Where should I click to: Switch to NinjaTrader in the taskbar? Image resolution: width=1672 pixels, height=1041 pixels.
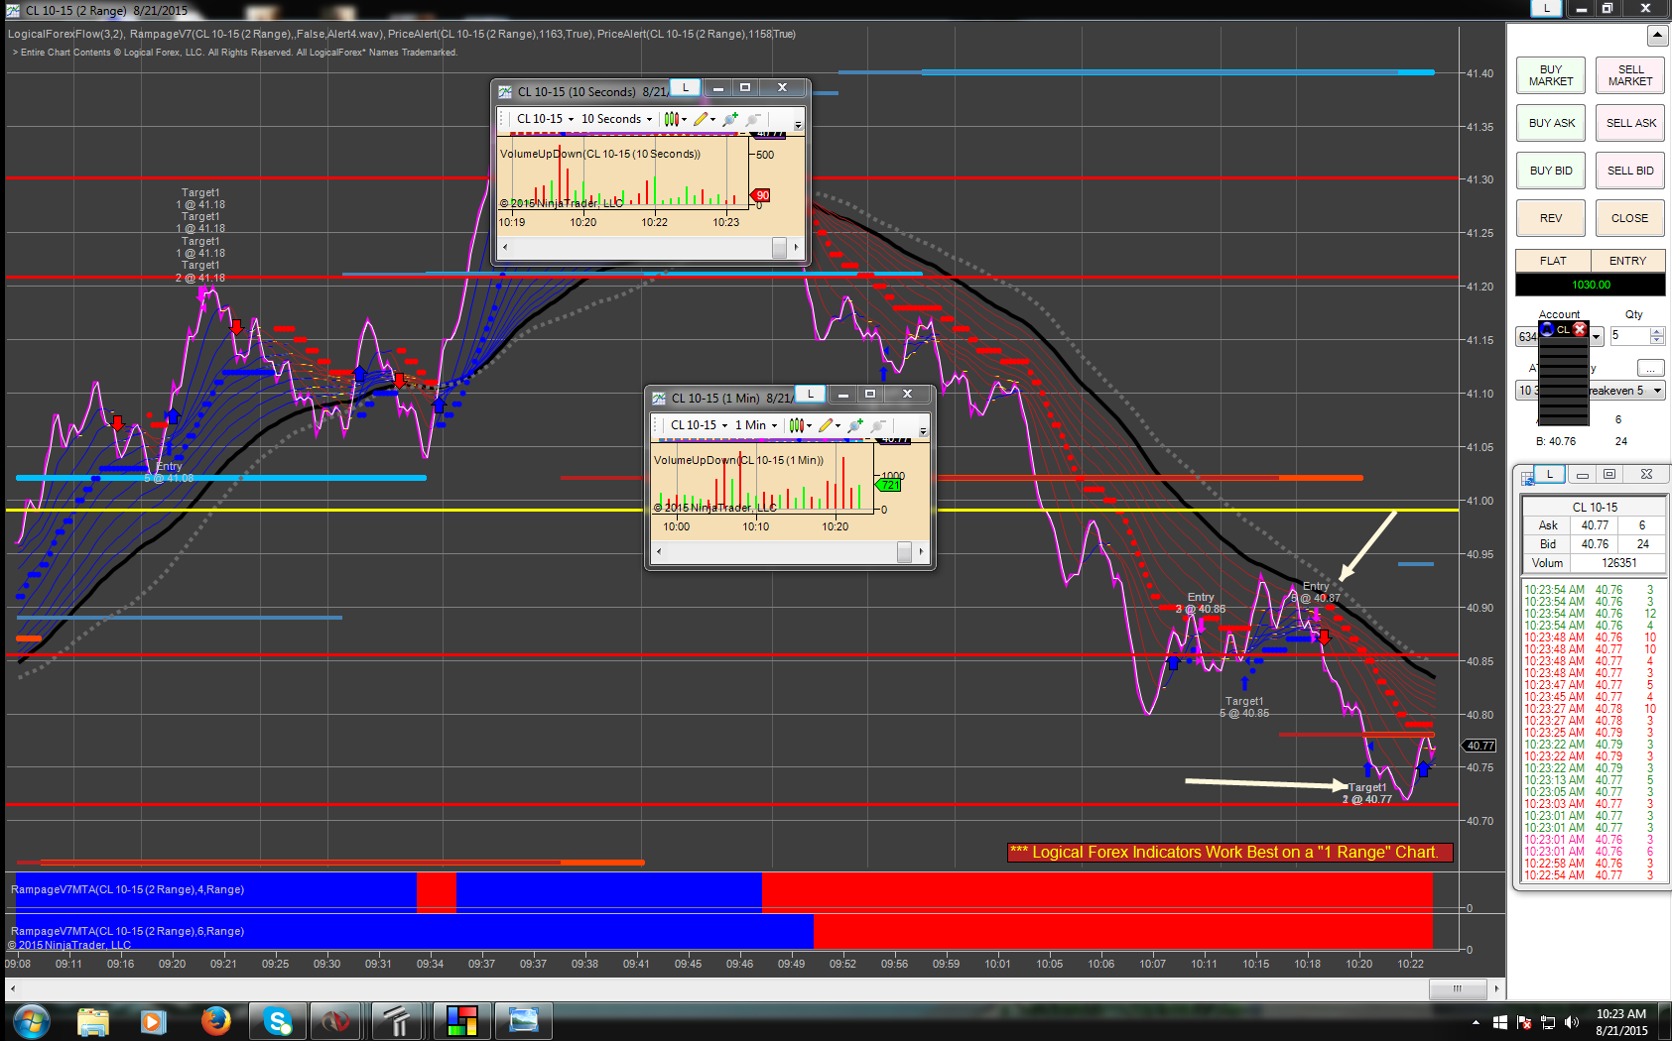(x=336, y=1020)
